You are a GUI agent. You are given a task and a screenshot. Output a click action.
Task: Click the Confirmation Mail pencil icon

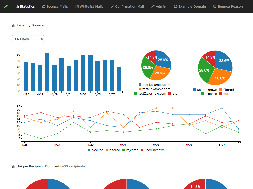112,6
